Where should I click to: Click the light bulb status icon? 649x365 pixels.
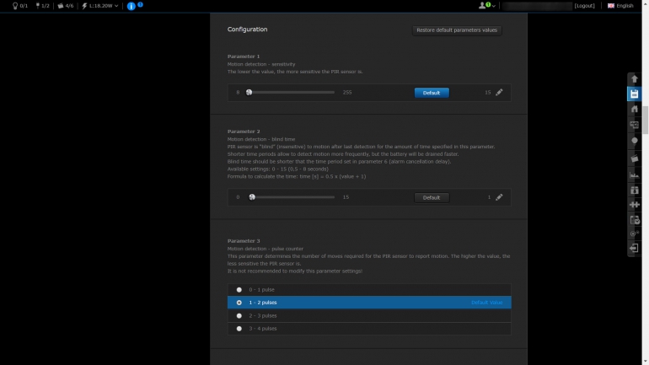tap(16, 6)
